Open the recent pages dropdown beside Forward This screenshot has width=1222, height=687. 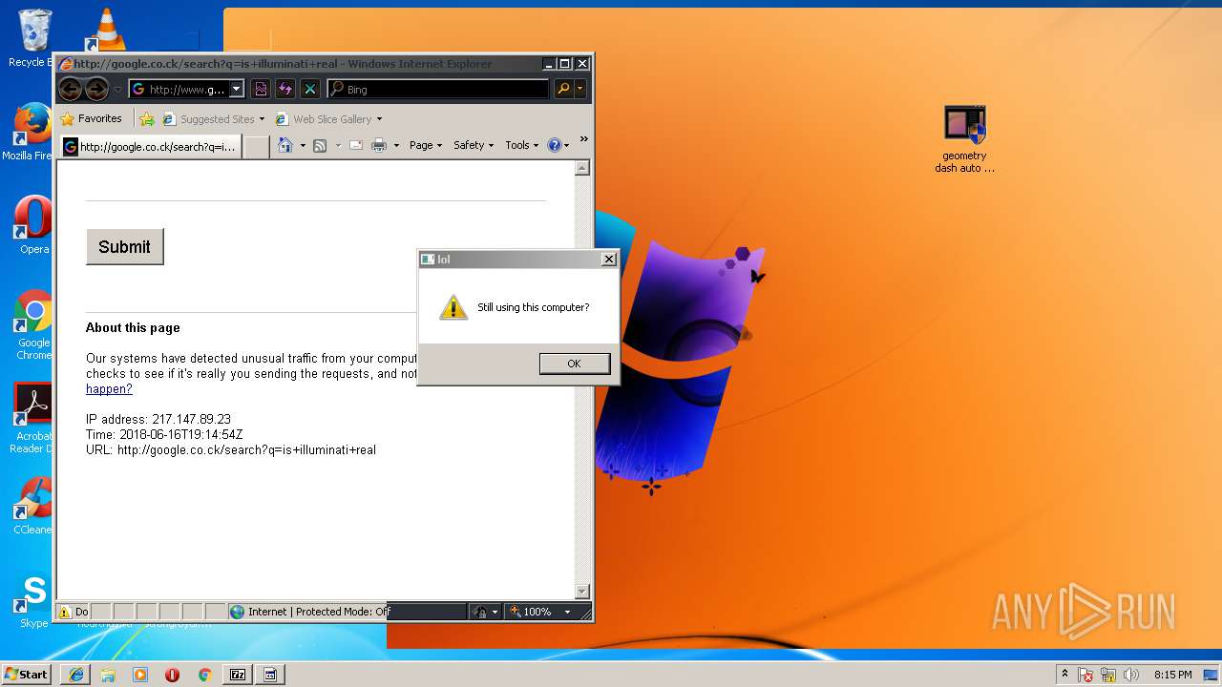tap(117, 90)
